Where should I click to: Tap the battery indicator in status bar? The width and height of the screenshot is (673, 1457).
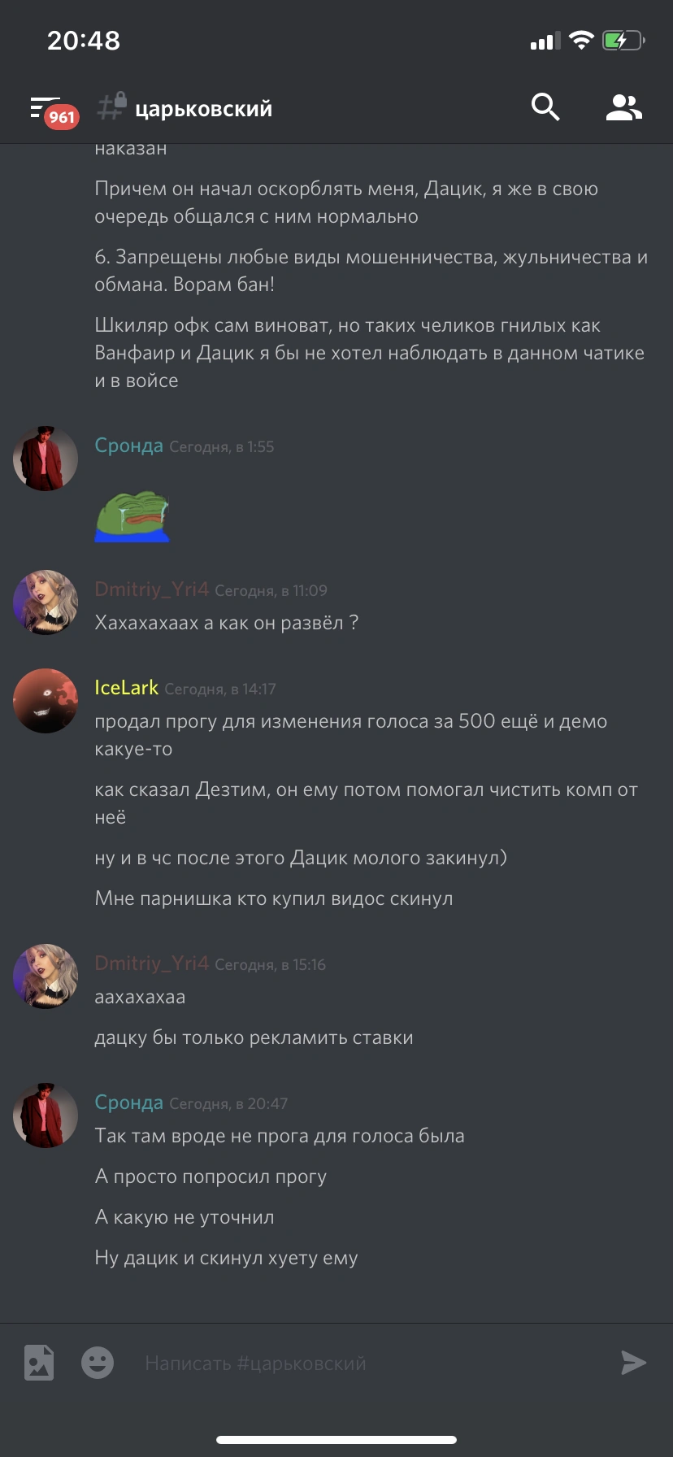pos(623,40)
